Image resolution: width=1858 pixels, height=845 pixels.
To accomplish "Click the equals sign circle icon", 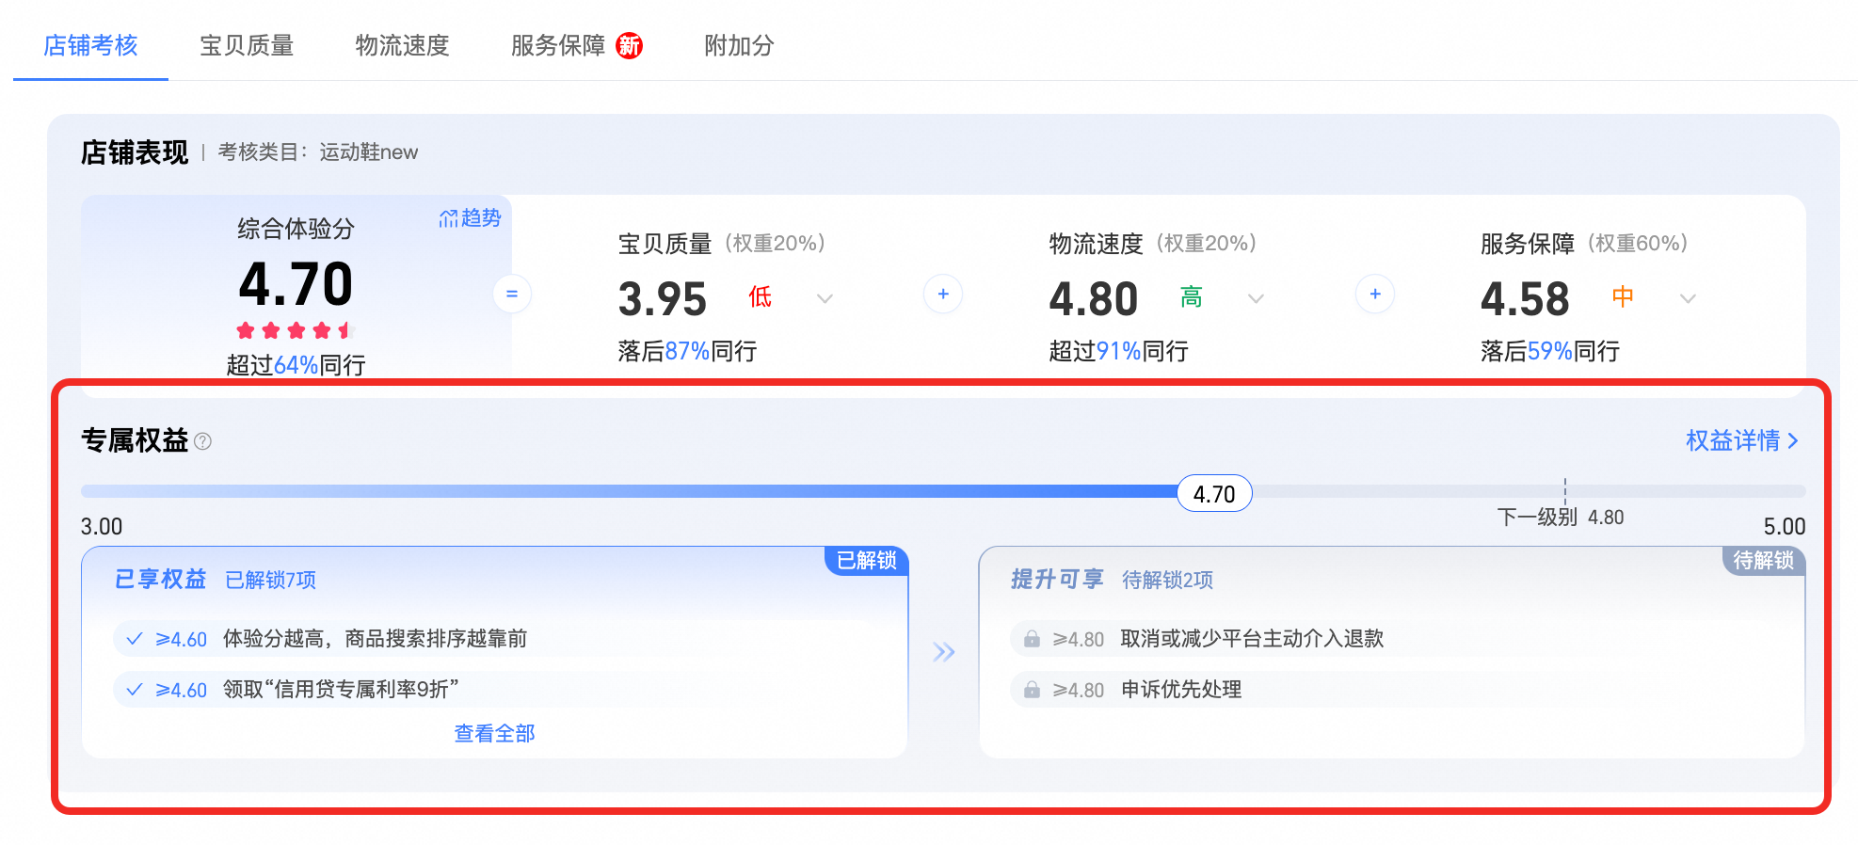I will [x=512, y=294].
